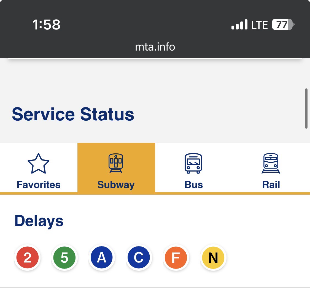Tap the battery indicator showing 77
This screenshot has height=290, width=310.
283,25
